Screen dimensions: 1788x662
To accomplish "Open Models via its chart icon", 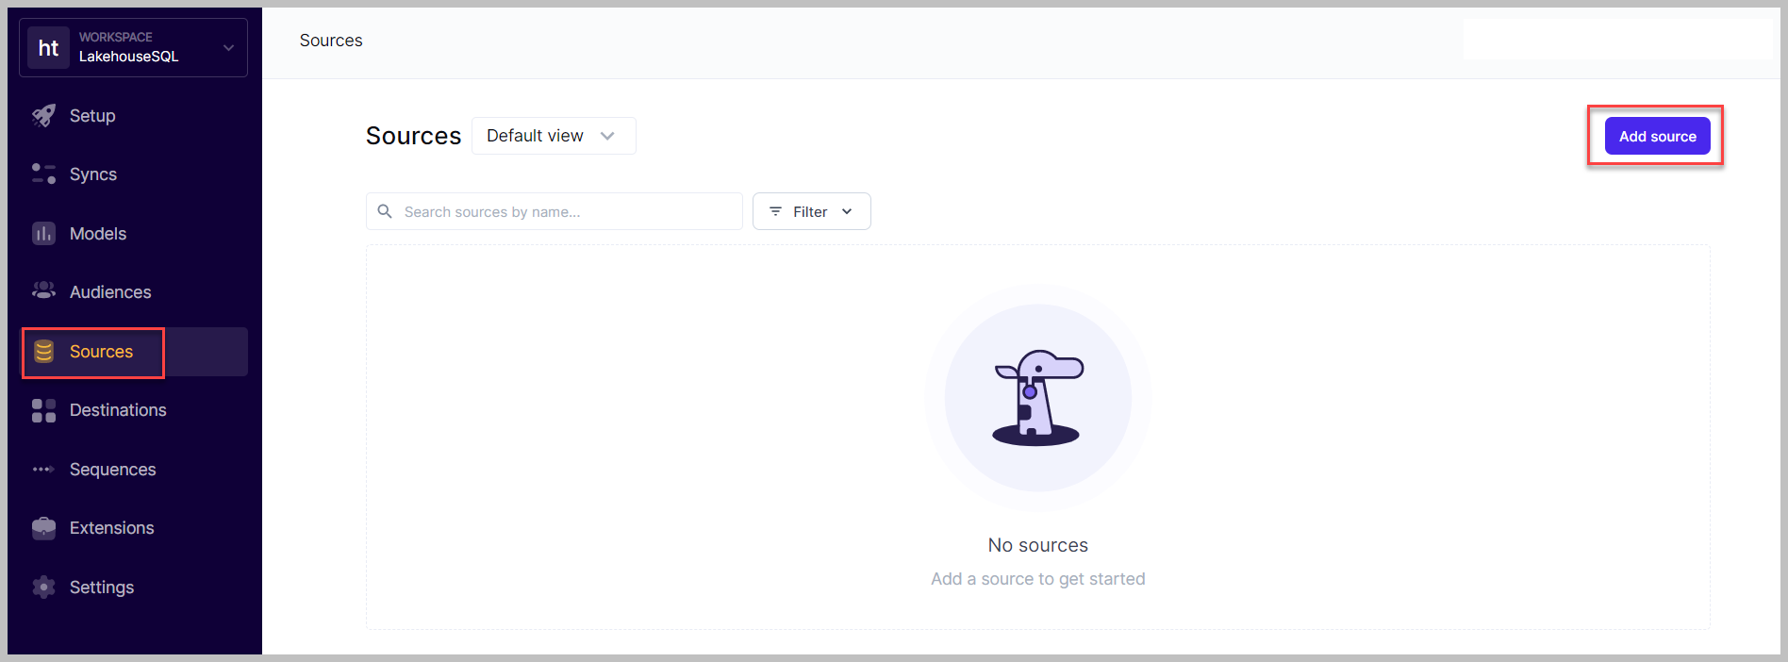I will 43,234.
